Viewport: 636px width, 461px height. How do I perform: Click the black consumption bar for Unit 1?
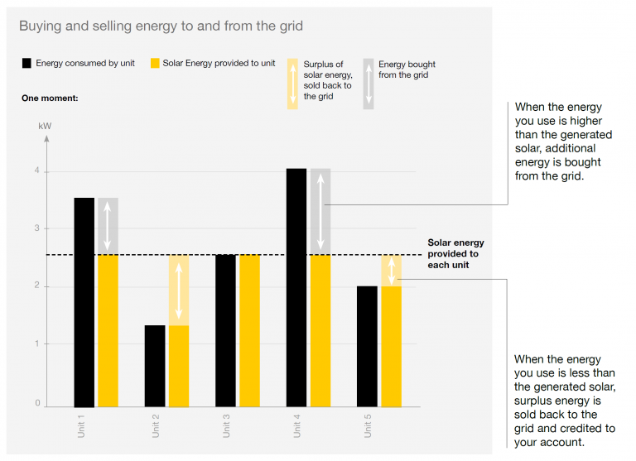84,302
